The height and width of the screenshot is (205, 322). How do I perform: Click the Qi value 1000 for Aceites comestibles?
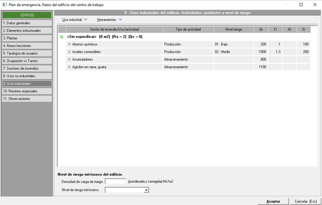click(262, 52)
